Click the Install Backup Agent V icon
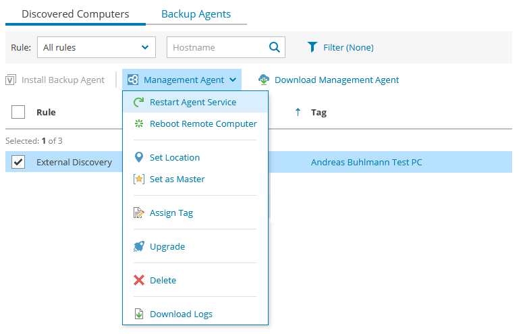The image size is (525, 334). (x=11, y=80)
